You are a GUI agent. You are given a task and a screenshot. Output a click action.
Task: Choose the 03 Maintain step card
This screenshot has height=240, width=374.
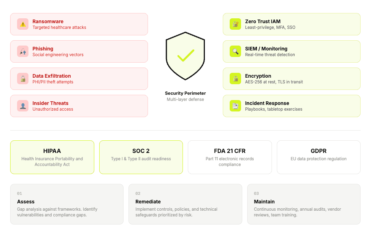pos(304,204)
